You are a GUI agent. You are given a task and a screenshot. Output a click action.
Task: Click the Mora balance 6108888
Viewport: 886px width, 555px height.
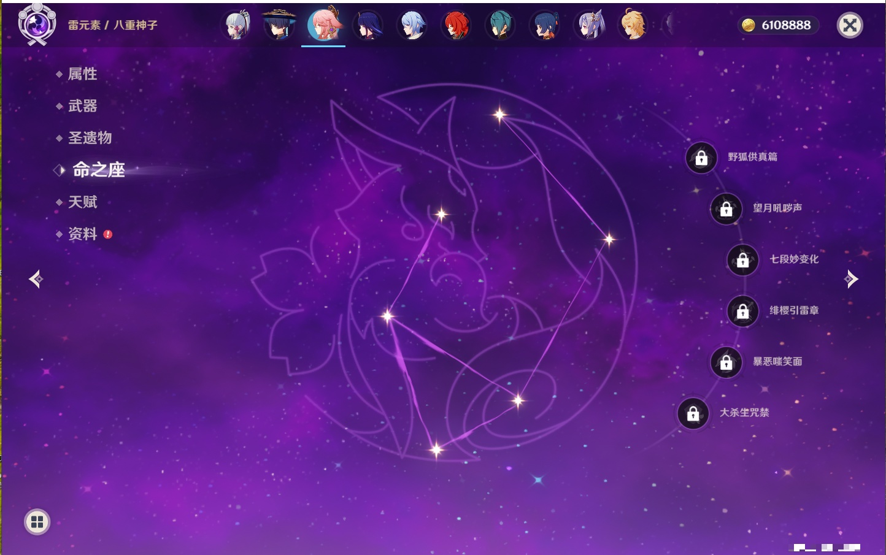786,25
